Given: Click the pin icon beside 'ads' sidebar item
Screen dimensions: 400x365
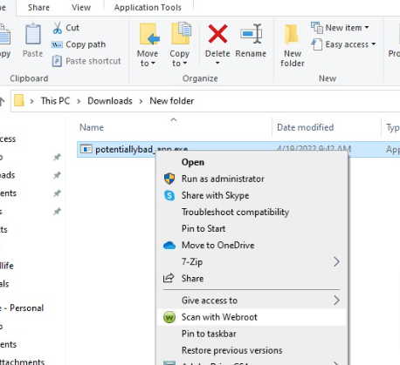Looking at the screenshot, I should click(57, 175).
